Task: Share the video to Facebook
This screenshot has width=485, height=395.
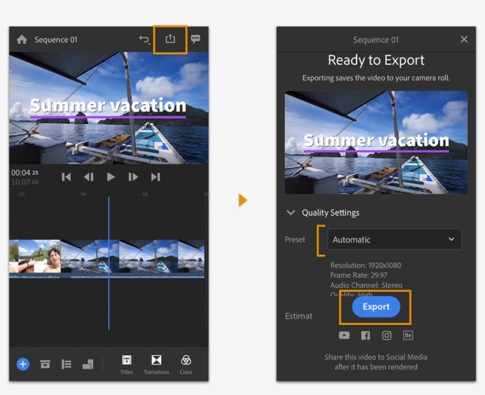Action: click(x=366, y=335)
